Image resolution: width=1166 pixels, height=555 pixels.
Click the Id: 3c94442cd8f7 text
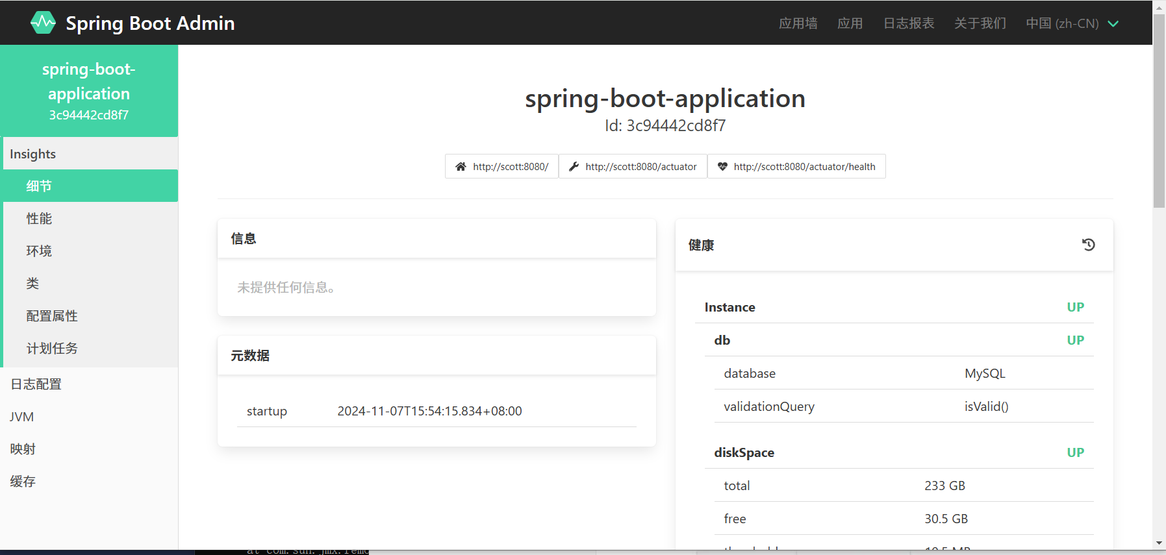(665, 125)
